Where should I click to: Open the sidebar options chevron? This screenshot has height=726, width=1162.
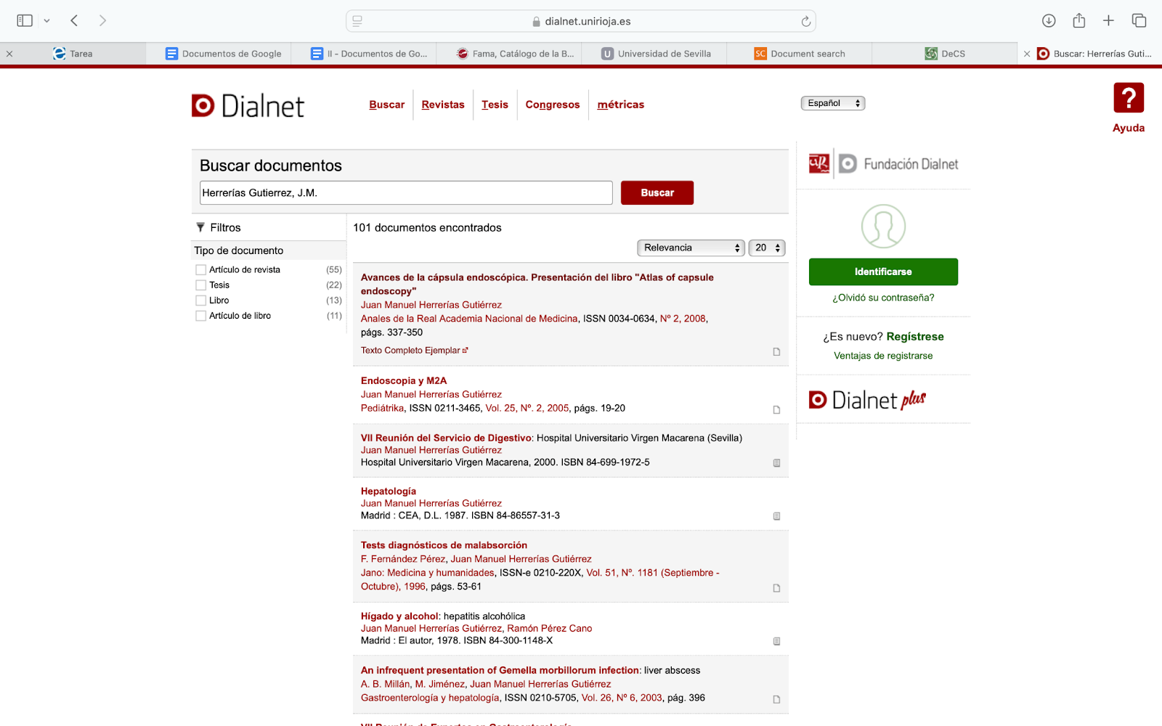[x=46, y=21]
